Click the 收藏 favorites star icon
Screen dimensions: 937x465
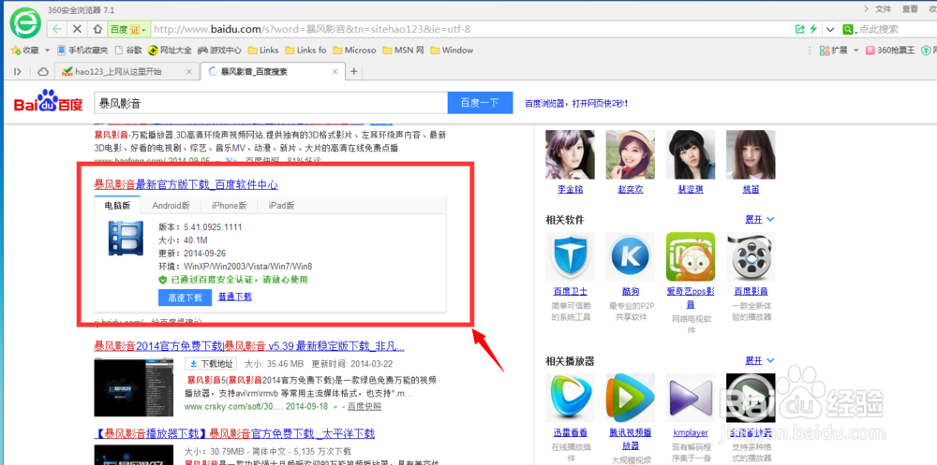(16, 51)
